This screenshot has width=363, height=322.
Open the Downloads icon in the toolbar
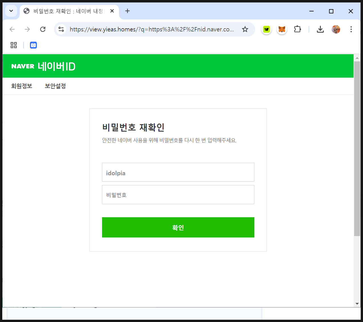tap(320, 29)
